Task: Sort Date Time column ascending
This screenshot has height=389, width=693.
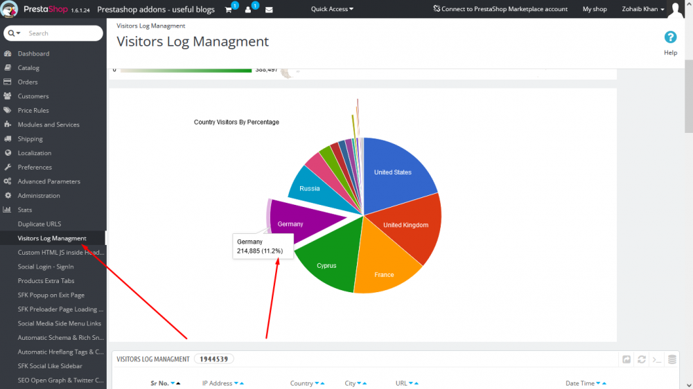Action: [x=604, y=383]
